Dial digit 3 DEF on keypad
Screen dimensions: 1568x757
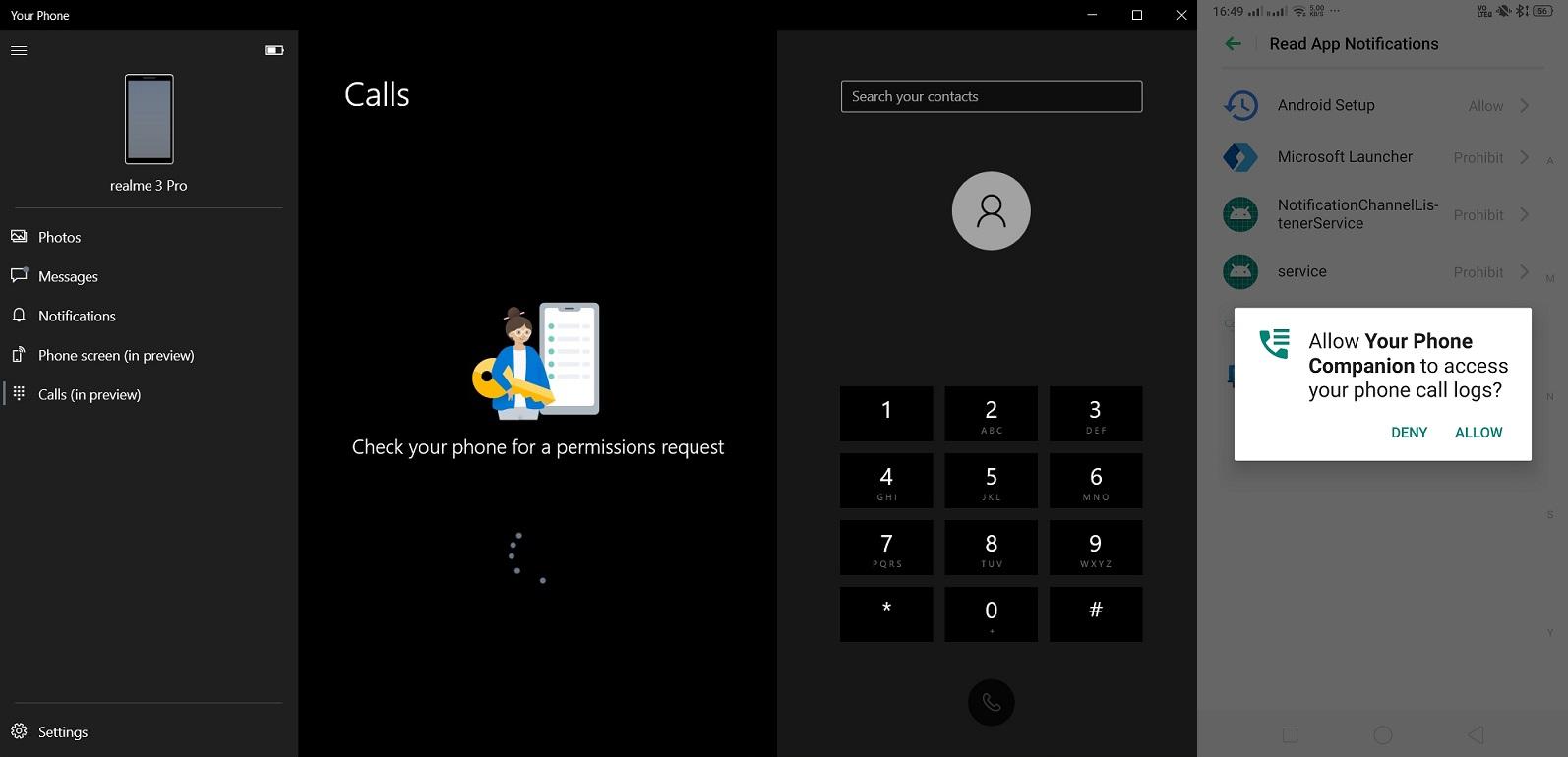point(1096,414)
